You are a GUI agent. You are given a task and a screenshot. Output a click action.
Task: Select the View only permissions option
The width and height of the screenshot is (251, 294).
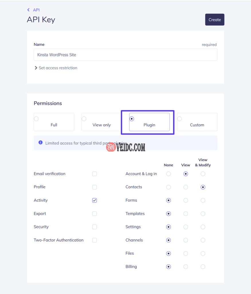[x=101, y=122]
